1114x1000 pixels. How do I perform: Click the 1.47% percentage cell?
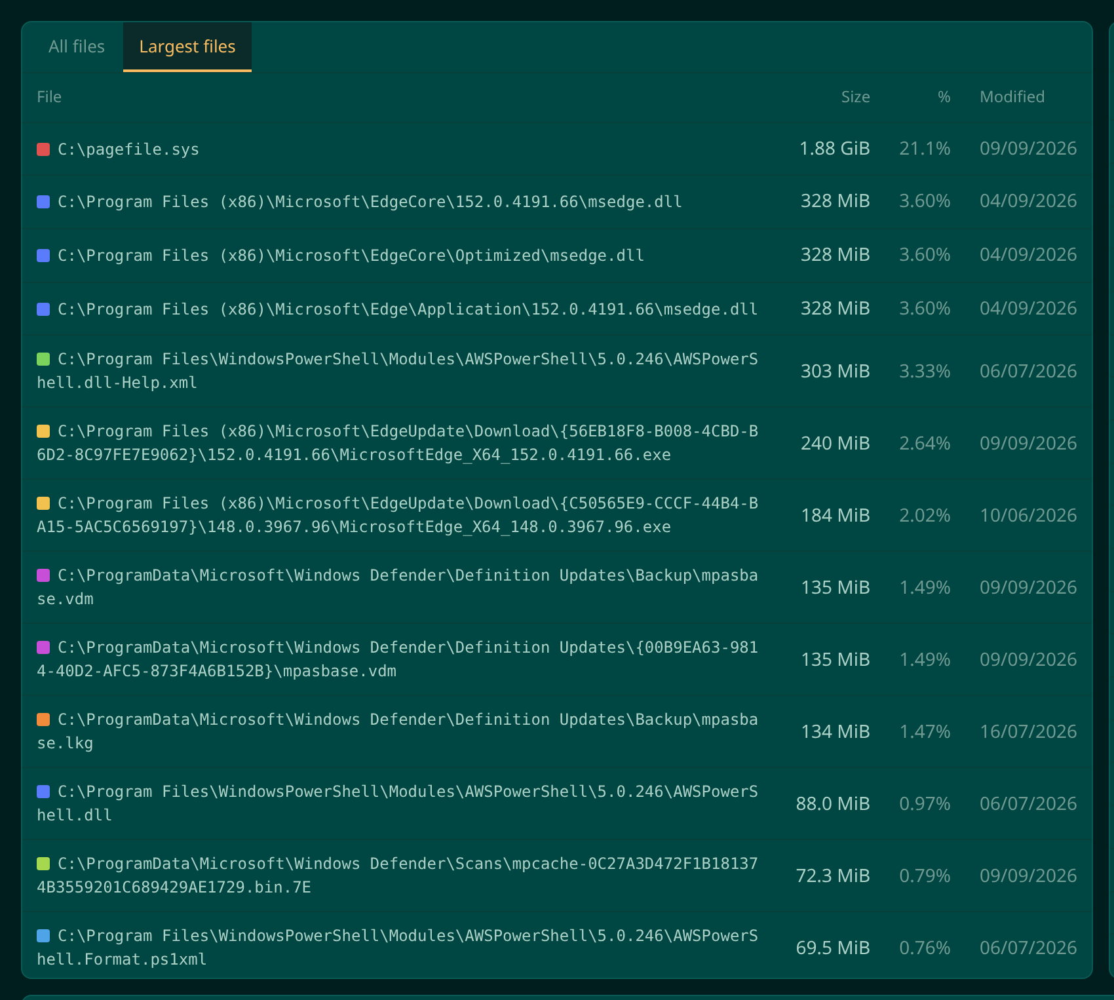click(925, 732)
